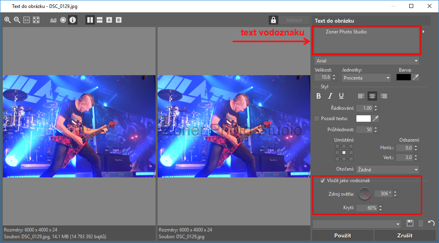
Task: Click the Zdroj světla light angle dial
Action: pos(365,194)
